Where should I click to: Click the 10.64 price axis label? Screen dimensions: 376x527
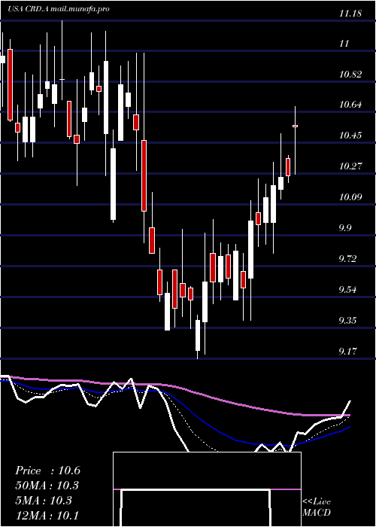pyautogui.click(x=350, y=105)
